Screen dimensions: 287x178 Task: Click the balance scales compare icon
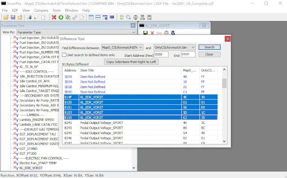pos(135,17)
